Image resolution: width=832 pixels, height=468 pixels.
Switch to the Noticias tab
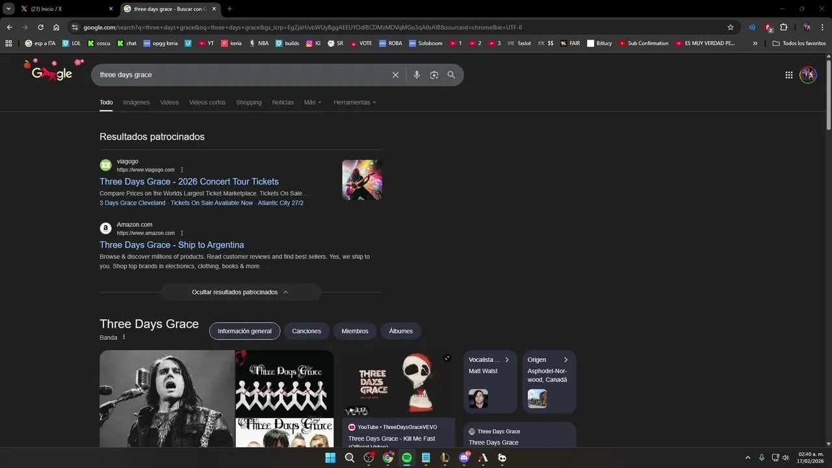283,102
